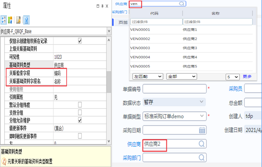This screenshot has height=167, width=262.
Task: Click the 名称 column header
Action: click(215, 13)
